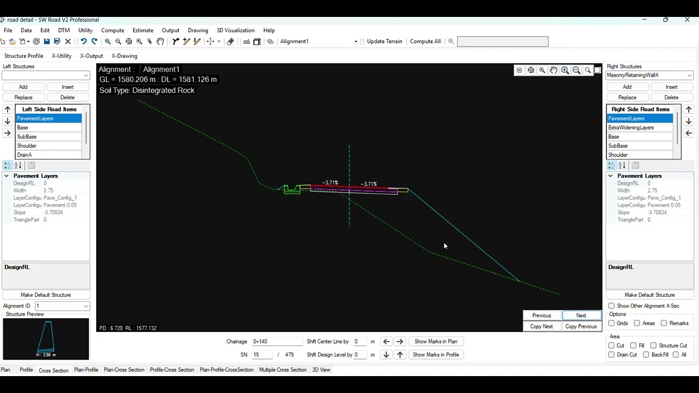Click zoom in magnifier in main toolbar

pyautogui.click(x=108, y=41)
